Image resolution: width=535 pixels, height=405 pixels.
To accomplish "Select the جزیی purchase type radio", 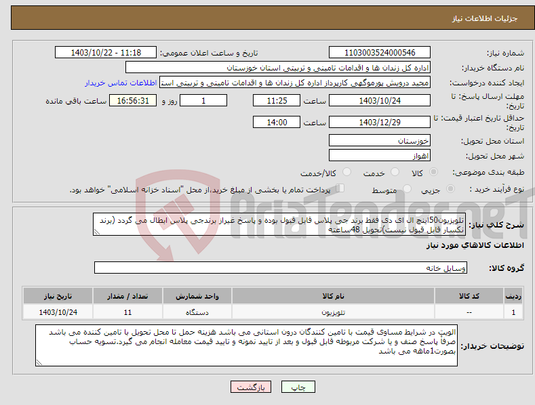I will [x=450, y=189].
